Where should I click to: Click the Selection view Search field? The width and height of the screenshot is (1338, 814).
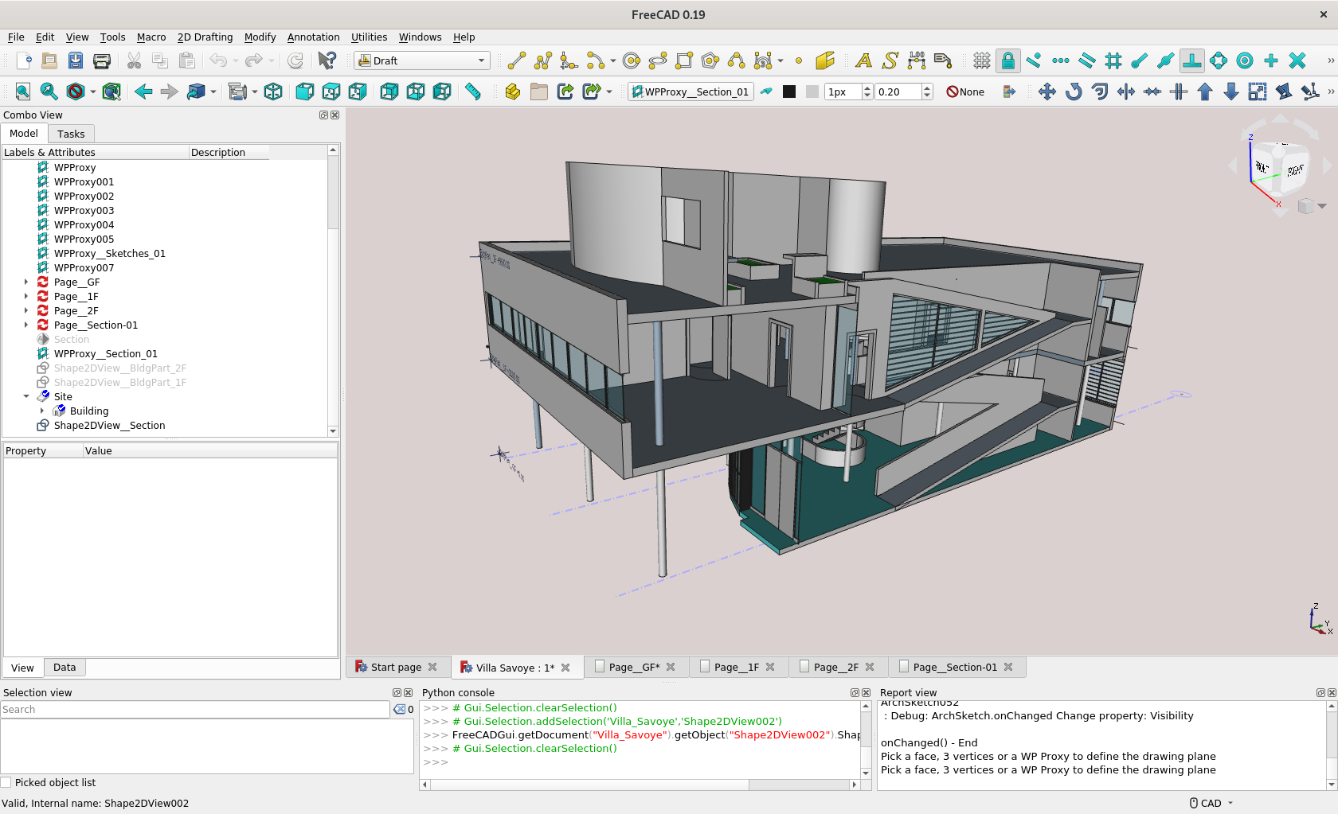195,709
